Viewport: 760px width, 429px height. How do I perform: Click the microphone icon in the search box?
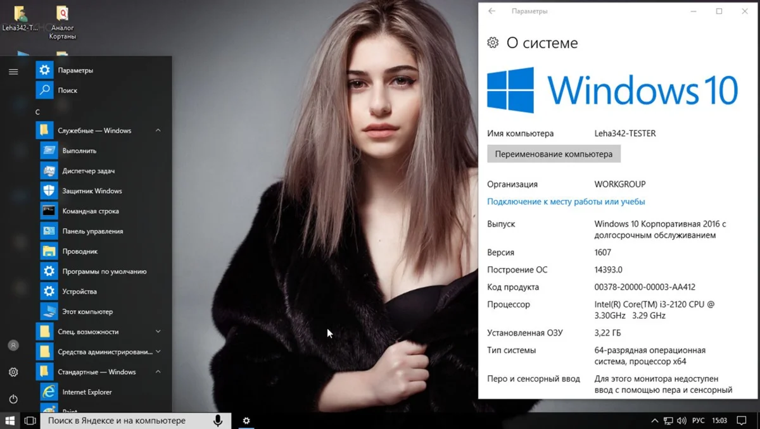[x=218, y=421]
